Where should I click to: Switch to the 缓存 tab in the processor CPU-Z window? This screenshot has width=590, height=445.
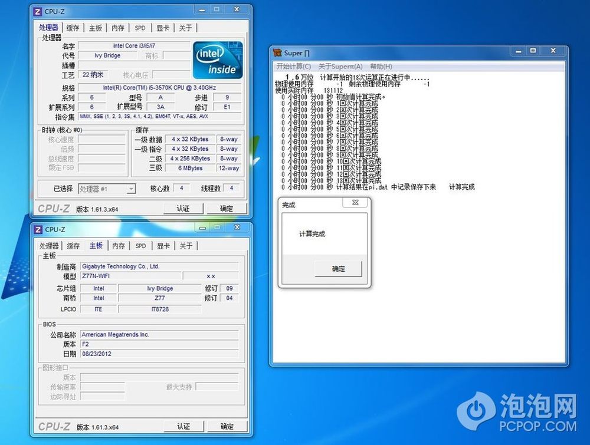(73, 28)
